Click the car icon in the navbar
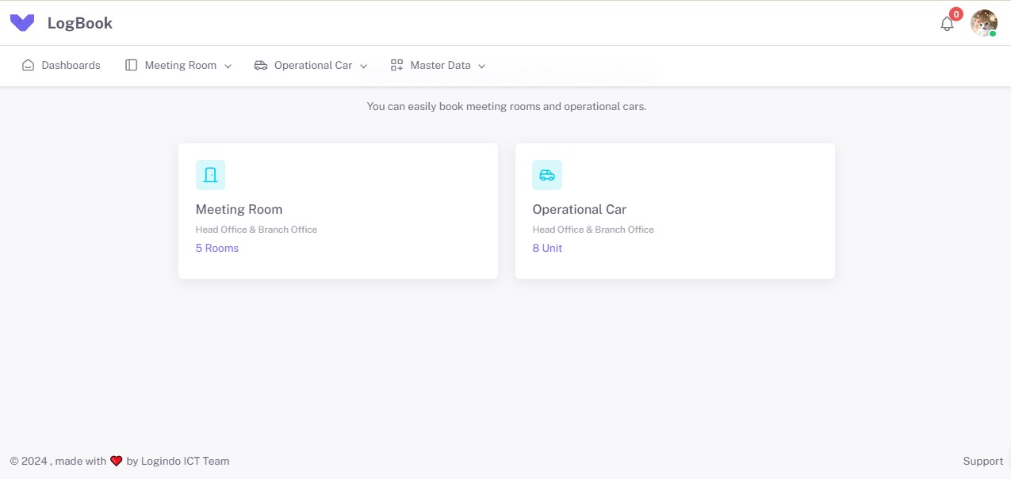The width and height of the screenshot is (1011, 479). point(261,65)
